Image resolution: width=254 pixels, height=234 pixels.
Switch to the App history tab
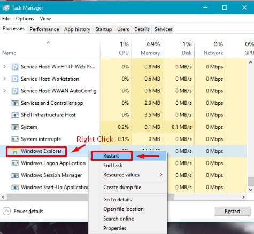pos(77,29)
